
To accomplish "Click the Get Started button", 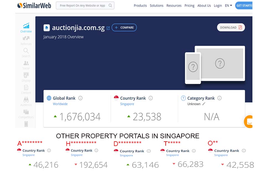I will click(x=244, y=6).
